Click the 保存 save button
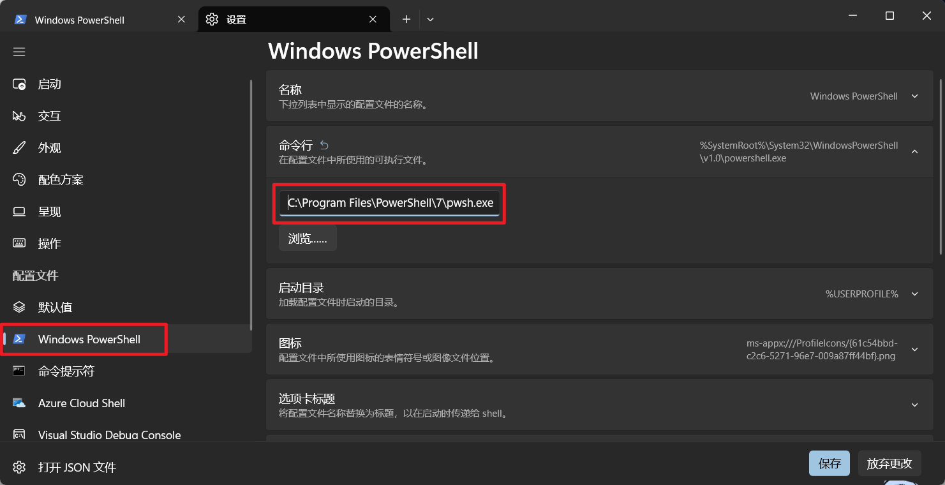 click(830, 463)
